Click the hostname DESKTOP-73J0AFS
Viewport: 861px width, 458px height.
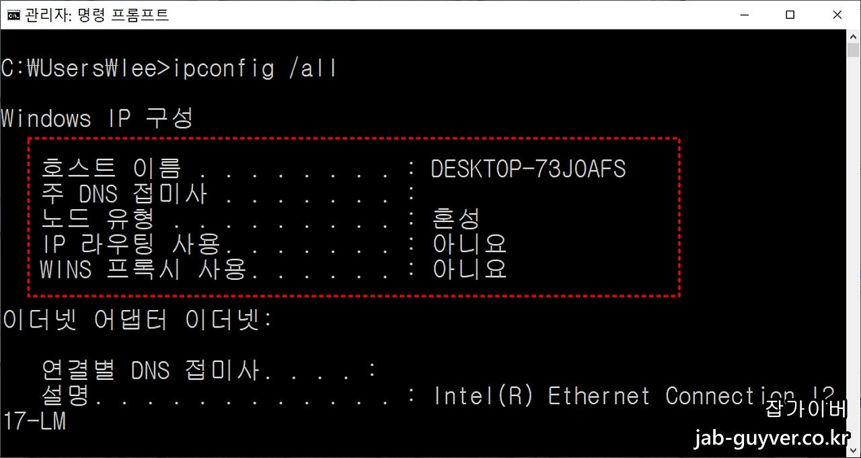(x=528, y=169)
